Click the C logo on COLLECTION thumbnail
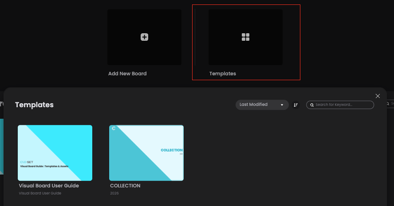 [114, 128]
